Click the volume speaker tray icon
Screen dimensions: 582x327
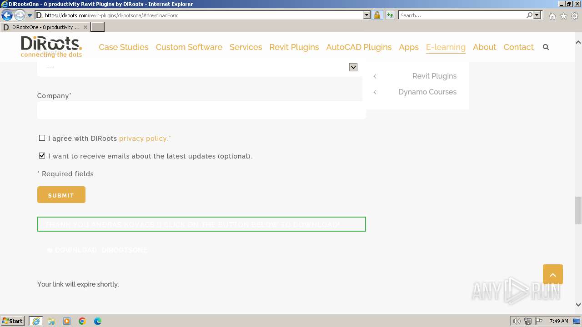pyautogui.click(x=517, y=321)
